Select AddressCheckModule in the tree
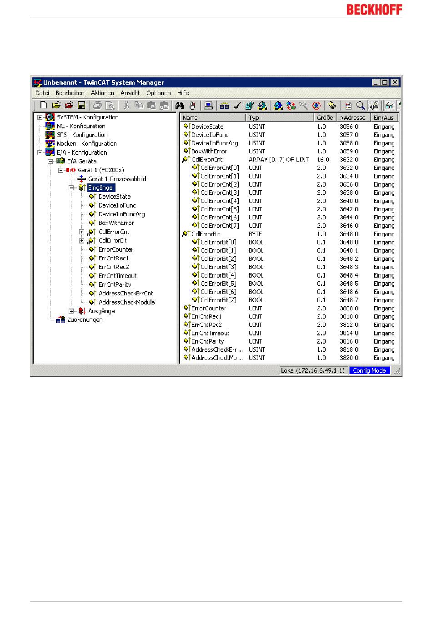 pos(126,302)
